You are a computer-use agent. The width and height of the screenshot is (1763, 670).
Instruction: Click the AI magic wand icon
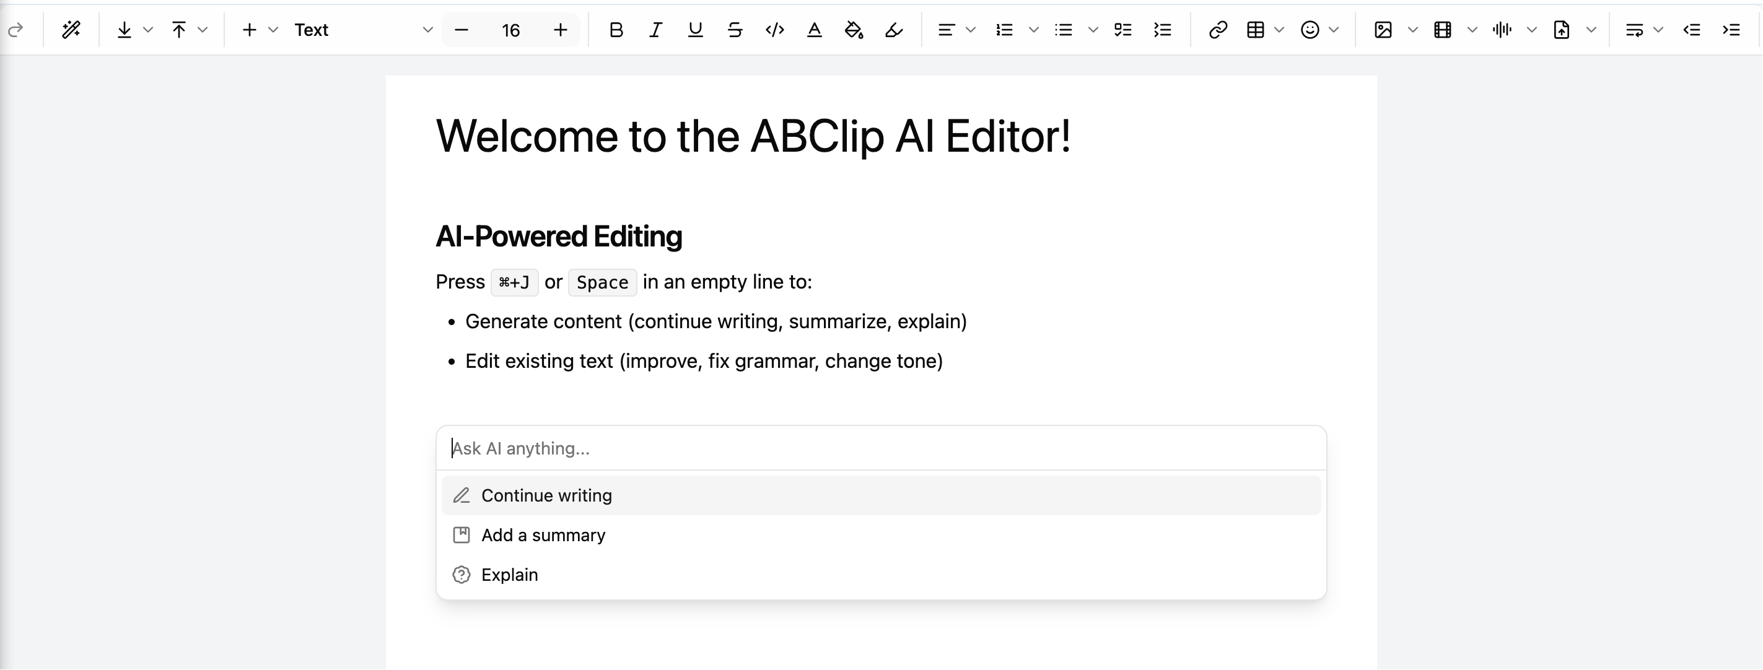pyautogui.click(x=71, y=30)
